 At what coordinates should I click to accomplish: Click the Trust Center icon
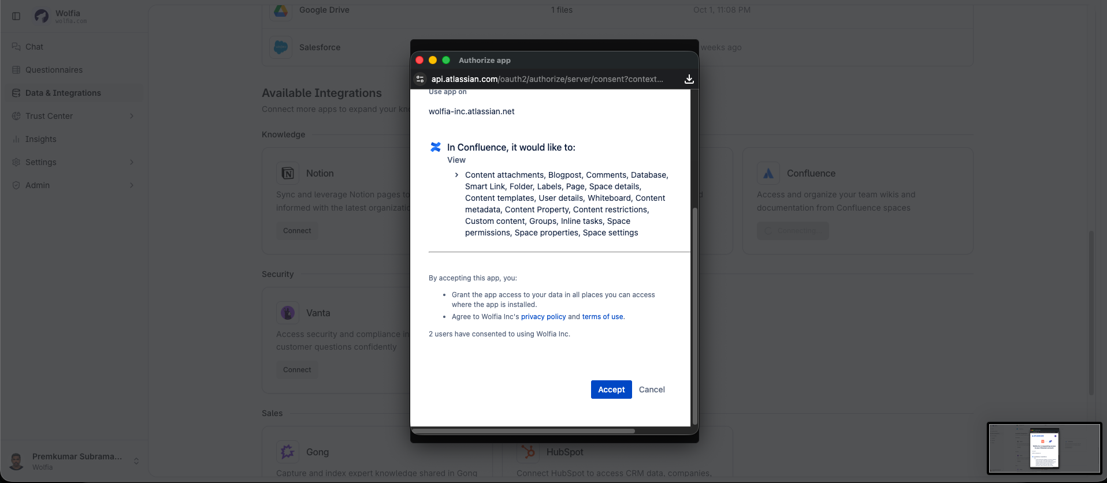[16, 116]
